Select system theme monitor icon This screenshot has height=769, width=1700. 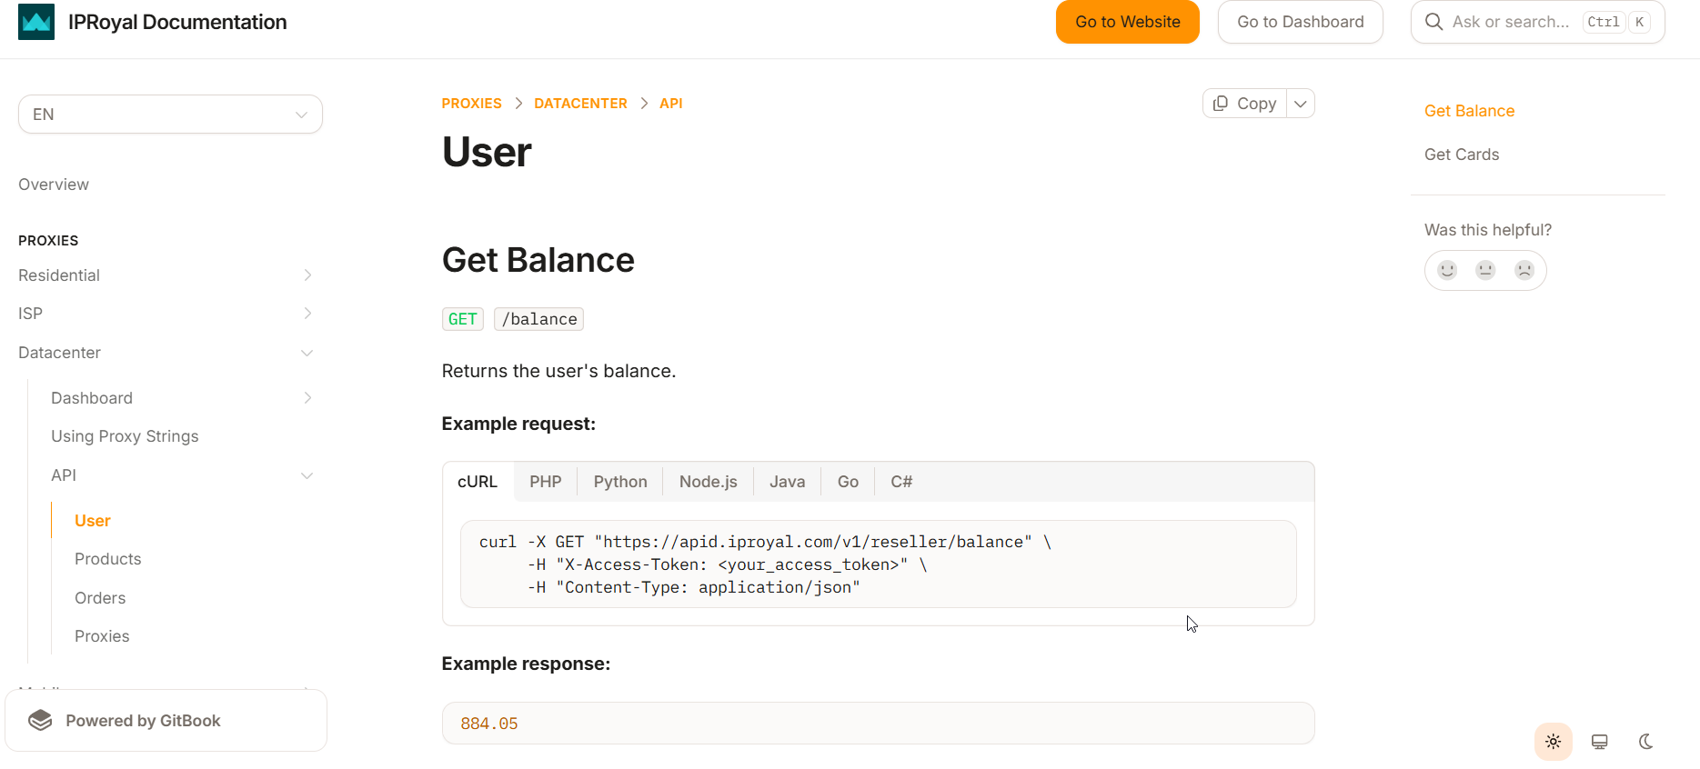tap(1599, 742)
